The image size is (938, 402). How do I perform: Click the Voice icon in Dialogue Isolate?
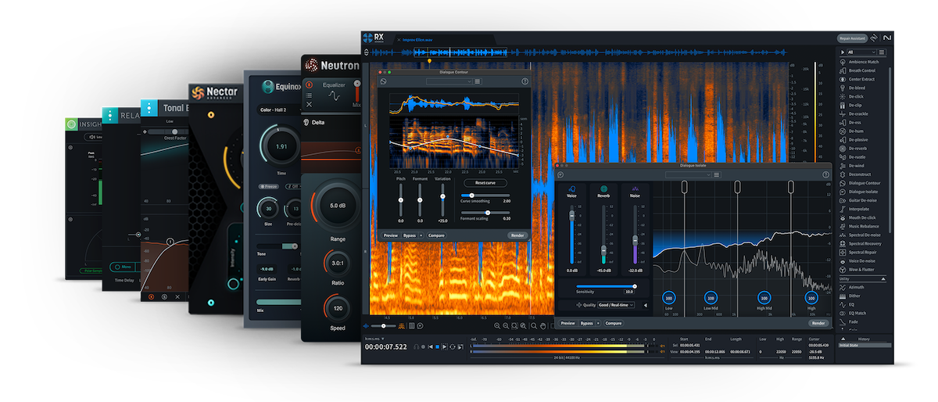point(572,188)
